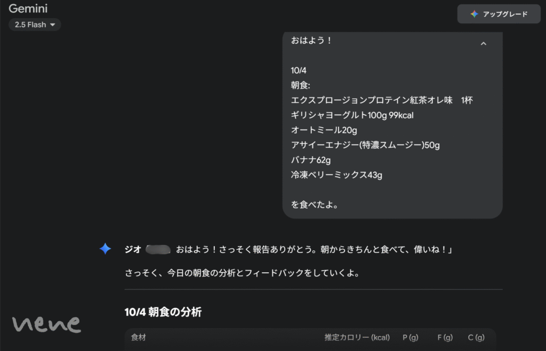Collapse the user message with the chevron

(x=483, y=44)
